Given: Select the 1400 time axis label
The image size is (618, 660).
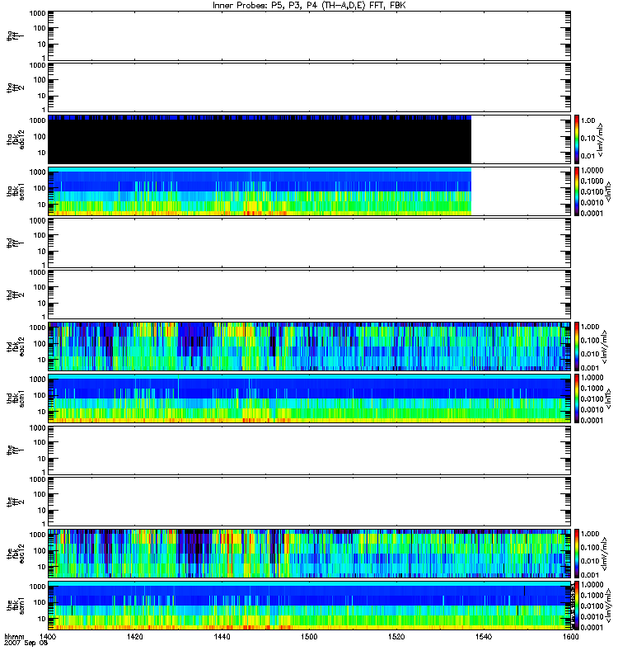Looking at the screenshot, I should 48,636.
